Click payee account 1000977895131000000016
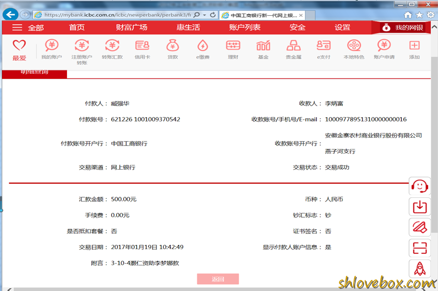 (x=366, y=119)
